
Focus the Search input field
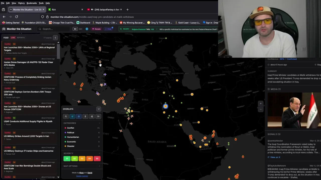pos(53,29)
